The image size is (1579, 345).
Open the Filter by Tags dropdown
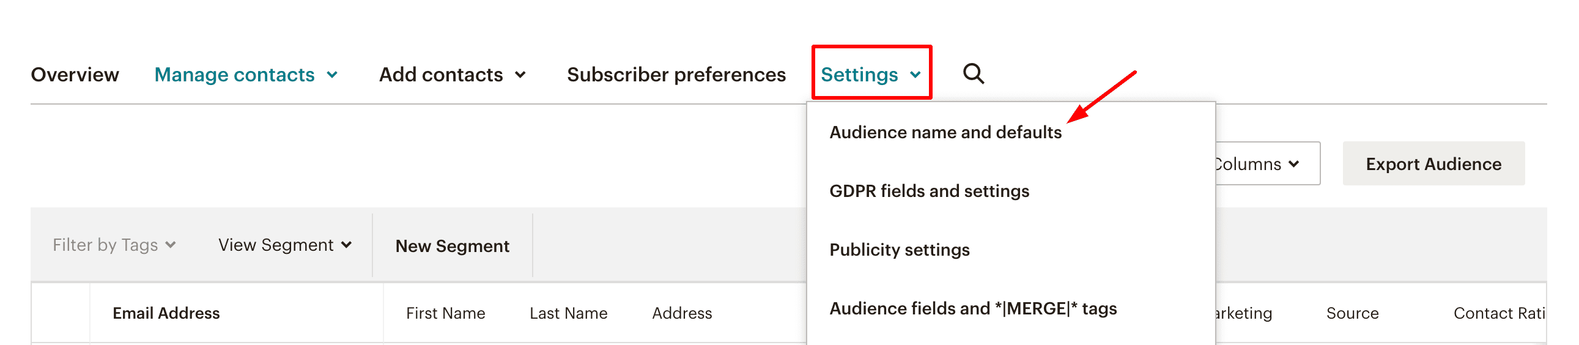tap(114, 245)
